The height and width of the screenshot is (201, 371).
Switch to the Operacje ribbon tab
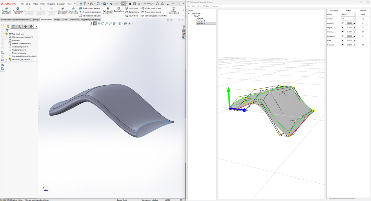pos(35,20)
